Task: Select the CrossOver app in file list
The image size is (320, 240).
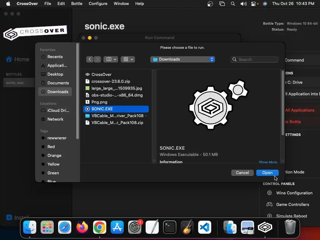Action: click(116, 74)
